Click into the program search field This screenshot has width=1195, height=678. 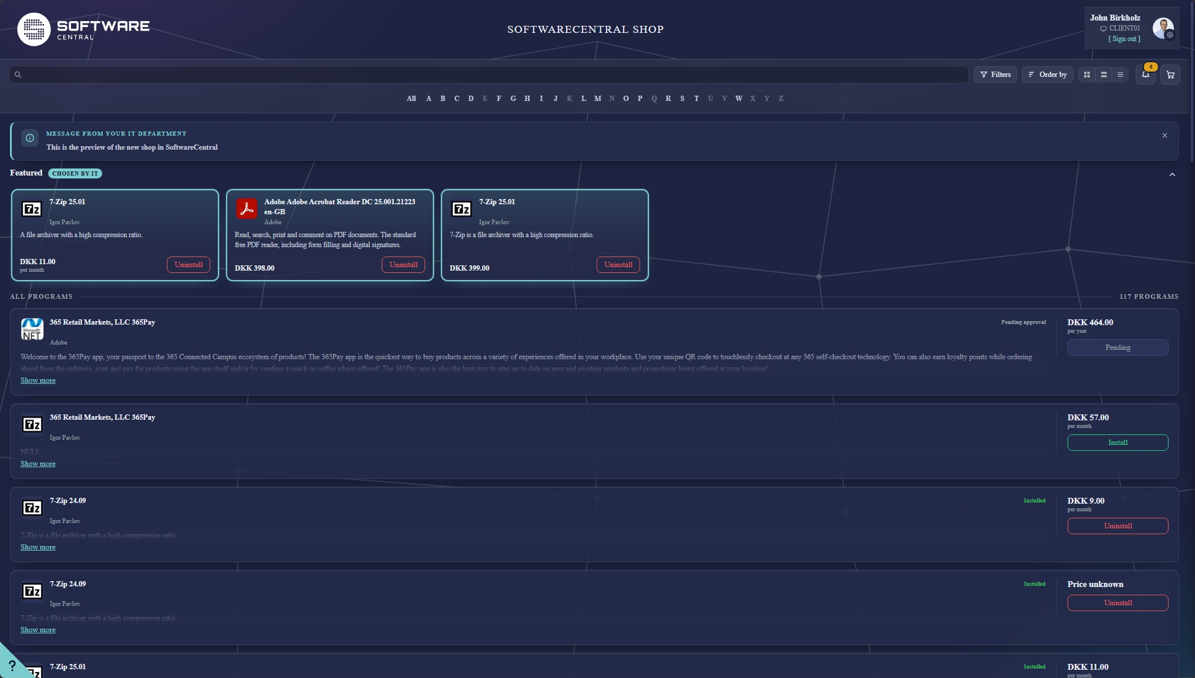point(489,75)
